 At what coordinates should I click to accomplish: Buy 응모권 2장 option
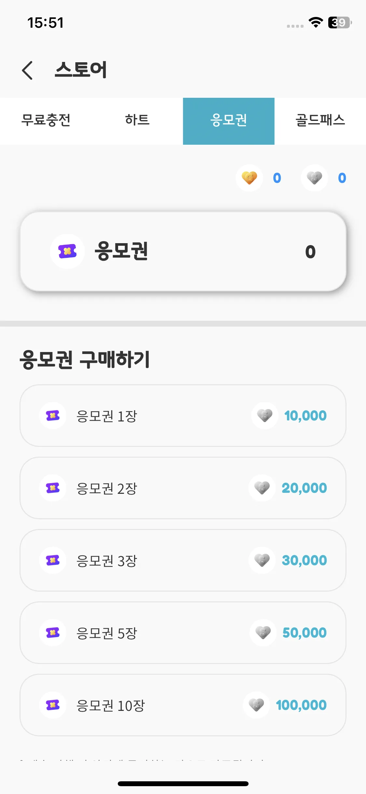[x=183, y=488]
